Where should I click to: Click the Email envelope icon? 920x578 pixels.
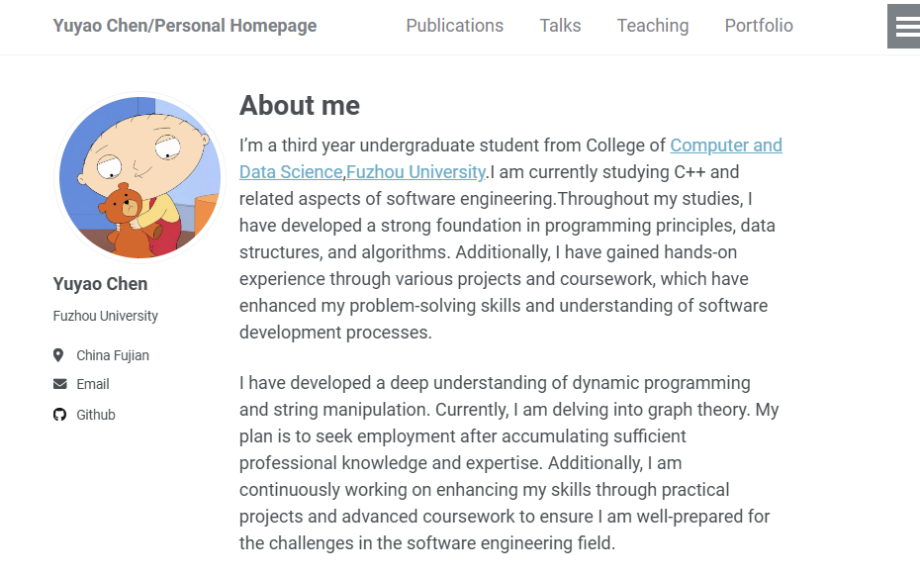[x=59, y=384]
